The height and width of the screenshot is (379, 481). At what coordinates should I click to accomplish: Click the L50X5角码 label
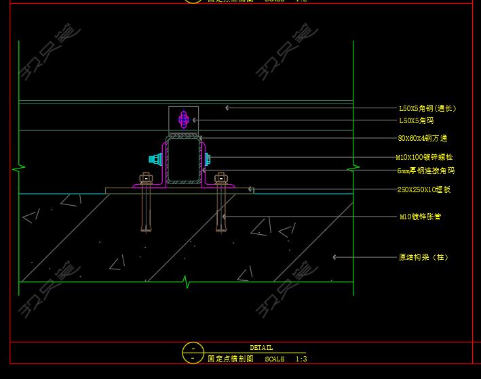(x=416, y=120)
